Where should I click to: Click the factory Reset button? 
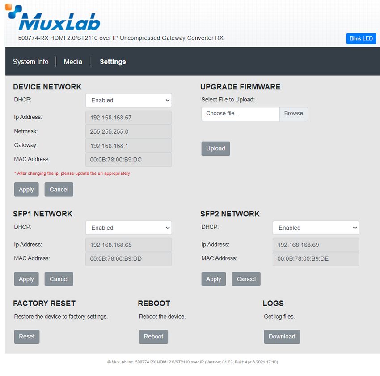click(27, 337)
